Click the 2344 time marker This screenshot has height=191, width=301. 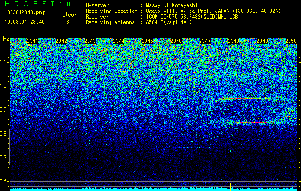119,41
